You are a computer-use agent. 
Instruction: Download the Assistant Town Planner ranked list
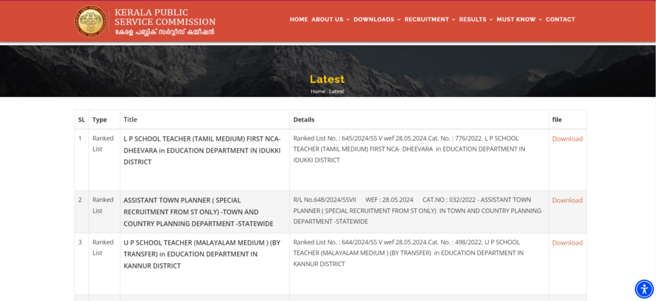[568, 201]
